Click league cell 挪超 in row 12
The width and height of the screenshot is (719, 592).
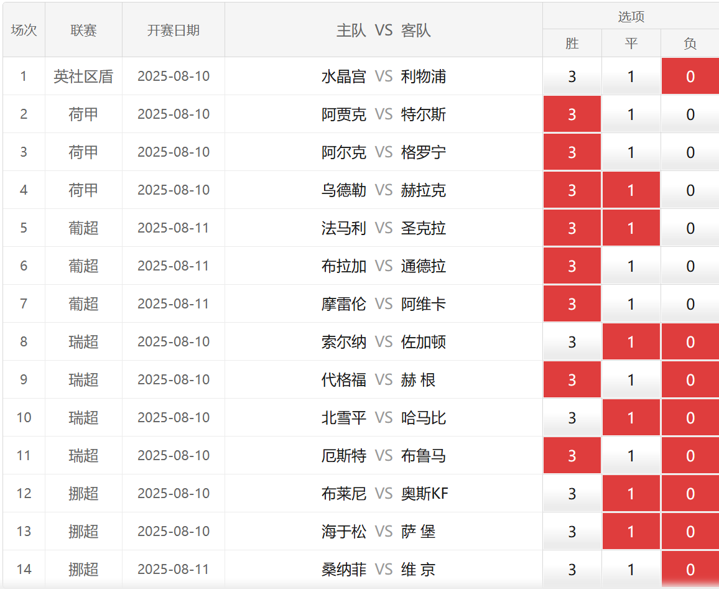83,493
